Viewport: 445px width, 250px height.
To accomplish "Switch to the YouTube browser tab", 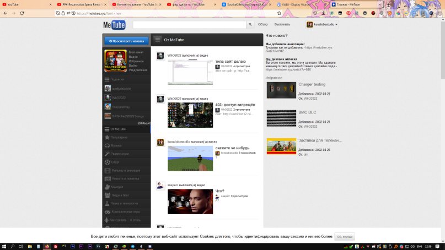I will [x=25, y=4].
